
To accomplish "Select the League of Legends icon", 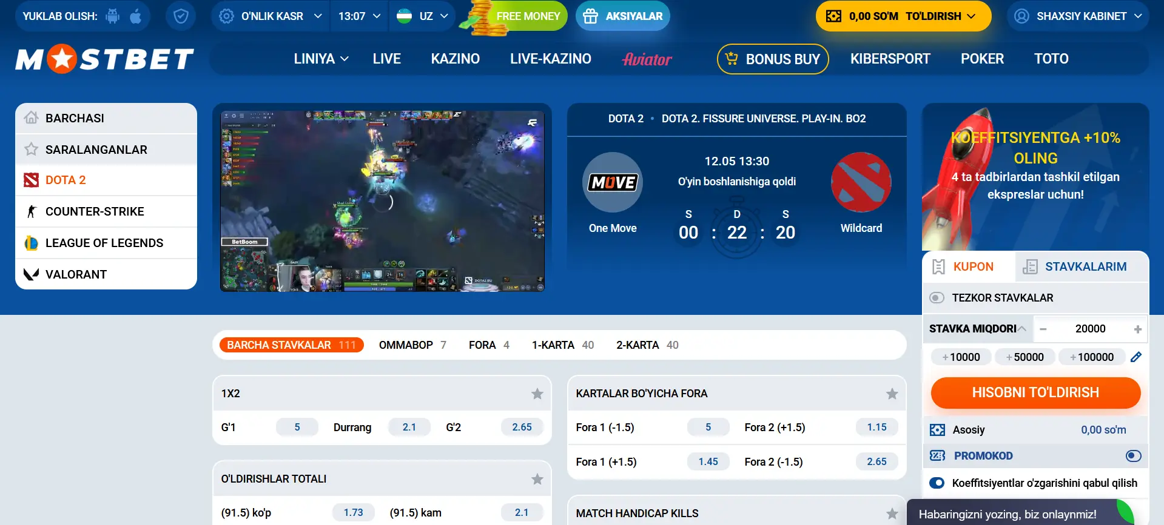I will 32,243.
